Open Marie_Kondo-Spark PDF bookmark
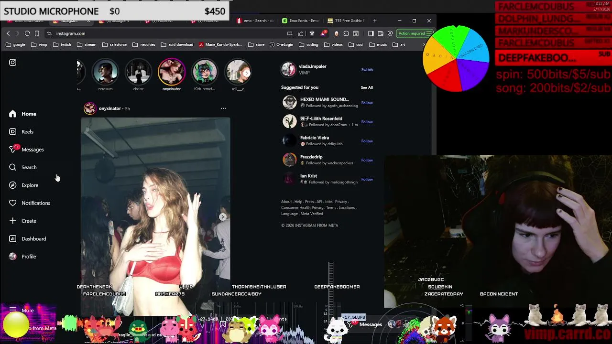This screenshot has width=612, height=344. [x=220, y=44]
